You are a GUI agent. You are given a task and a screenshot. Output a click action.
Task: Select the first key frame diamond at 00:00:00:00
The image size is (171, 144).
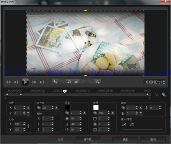point(7,94)
